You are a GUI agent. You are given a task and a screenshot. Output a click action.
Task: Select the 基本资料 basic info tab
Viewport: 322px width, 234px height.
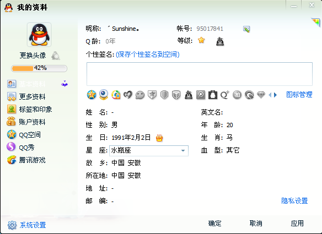(x=32, y=84)
